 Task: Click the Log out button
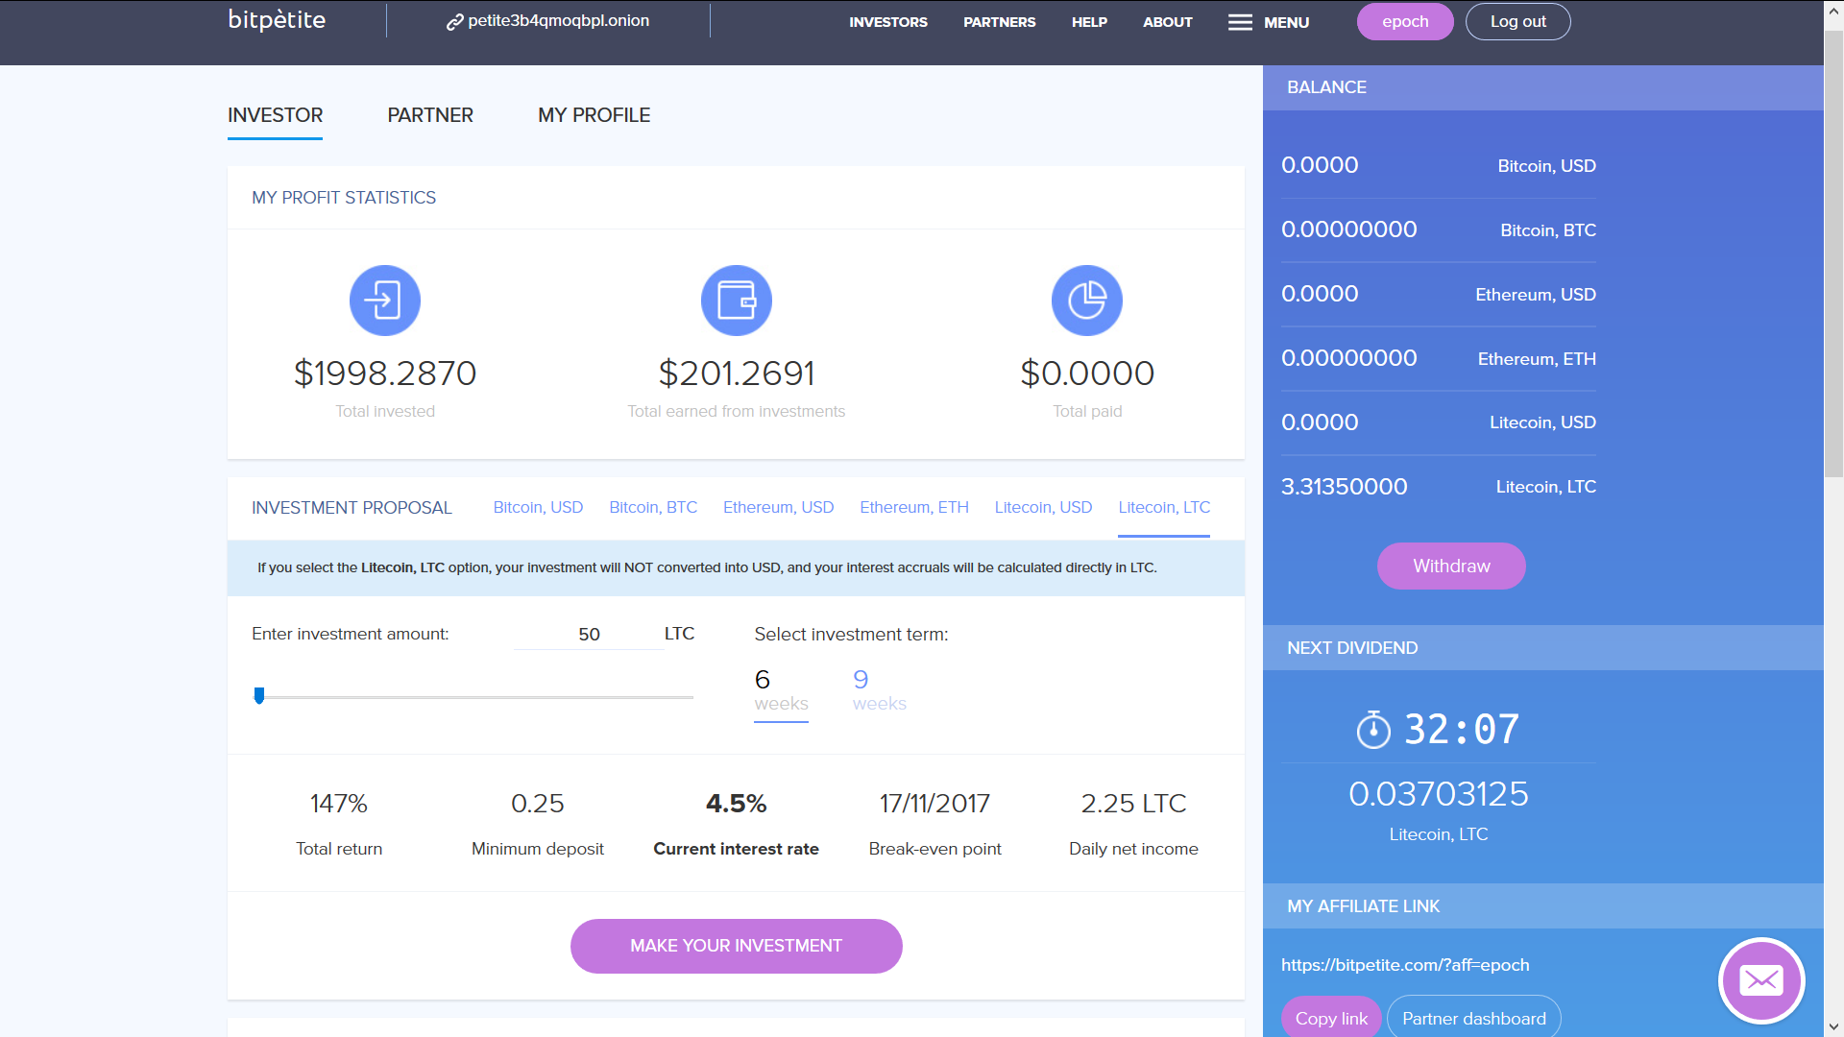click(1518, 21)
